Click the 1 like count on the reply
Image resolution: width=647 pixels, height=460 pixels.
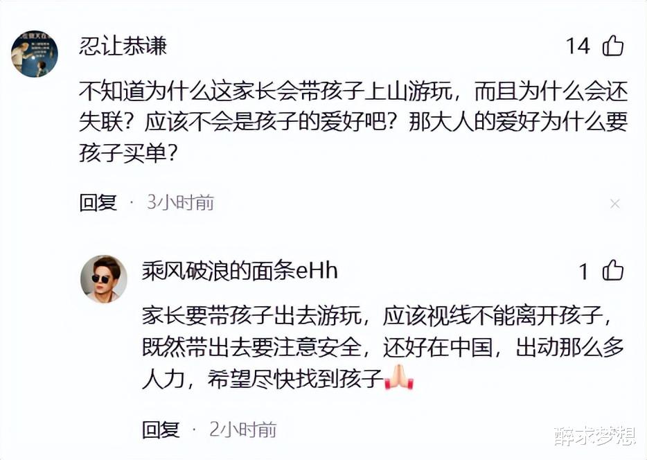click(583, 272)
